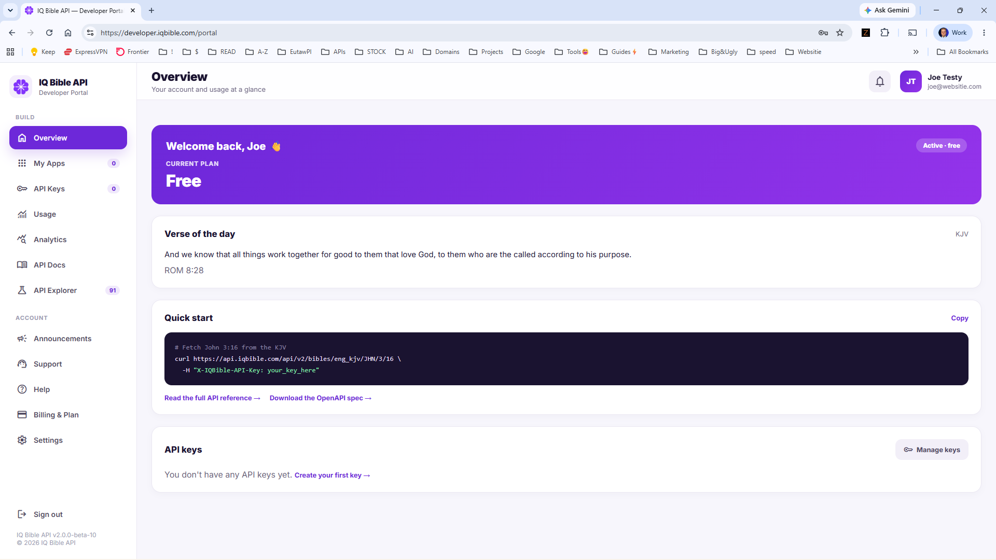996x560 pixels.
Task: Open the Chrome three-dot menu
Action: 984,33
